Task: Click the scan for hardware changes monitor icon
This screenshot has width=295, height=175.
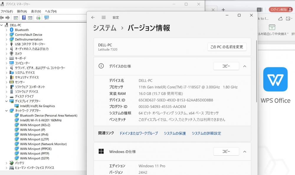Action: point(47,18)
